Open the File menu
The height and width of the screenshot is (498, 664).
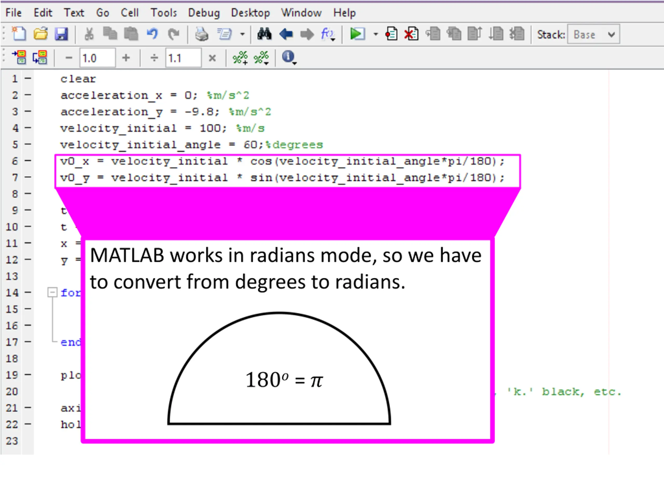coord(13,13)
